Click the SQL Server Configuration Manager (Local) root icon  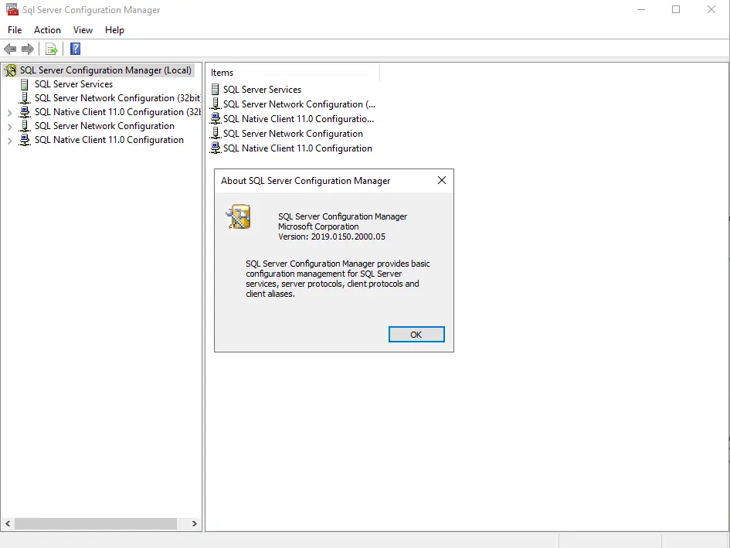pyautogui.click(x=10, y=70)
